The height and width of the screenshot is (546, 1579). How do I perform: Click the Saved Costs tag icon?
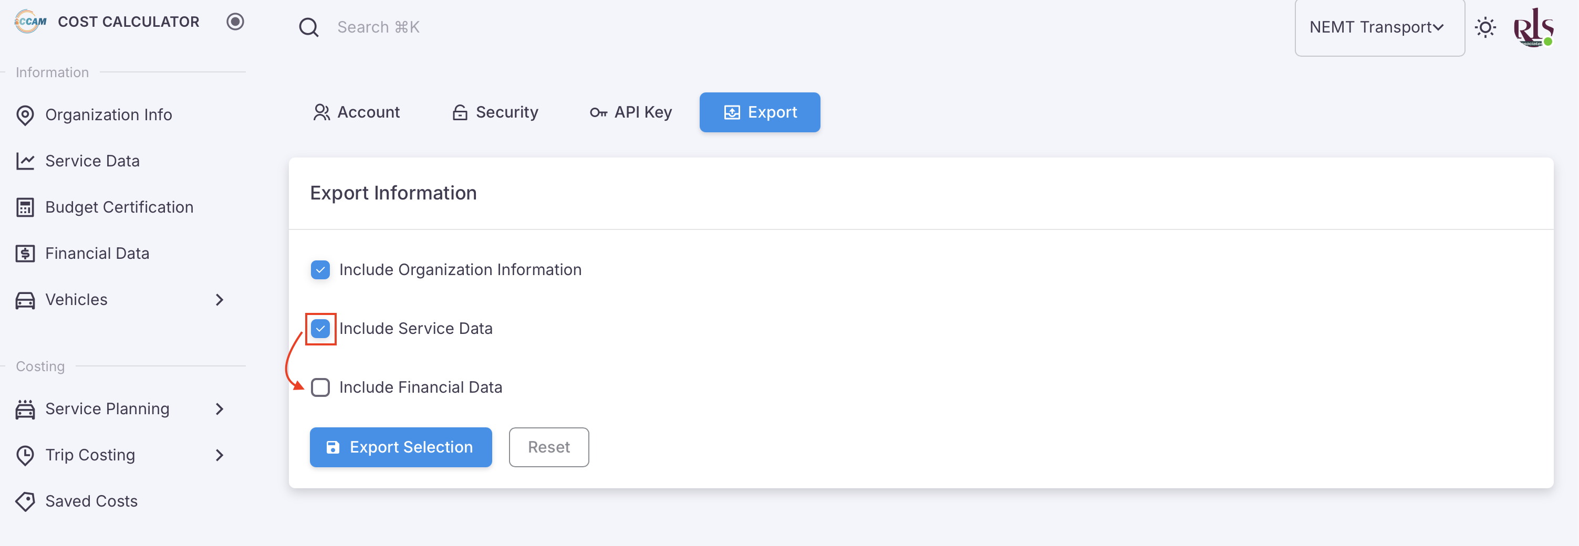[25, 501]
